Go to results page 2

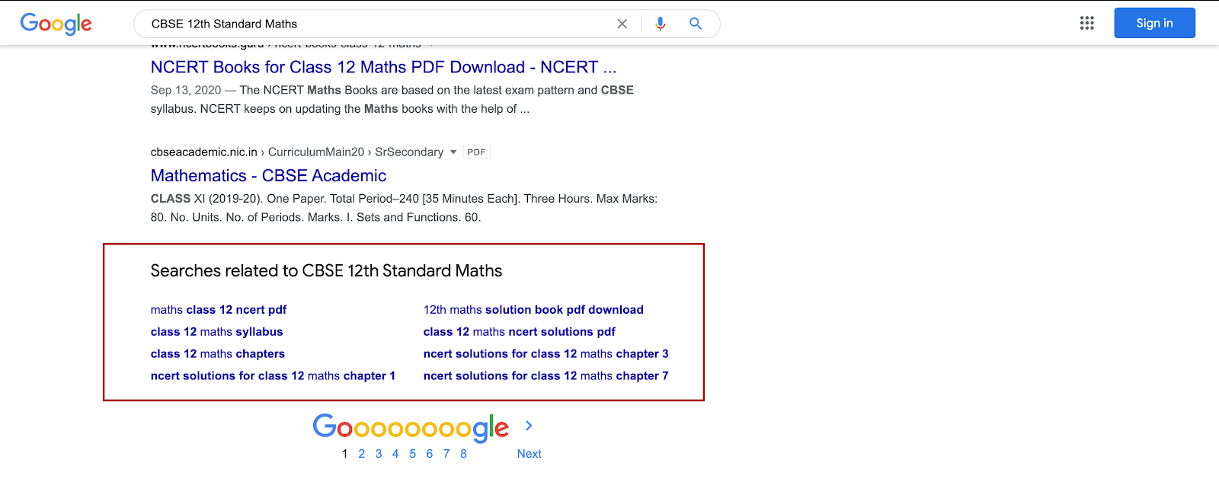[361, 454]
